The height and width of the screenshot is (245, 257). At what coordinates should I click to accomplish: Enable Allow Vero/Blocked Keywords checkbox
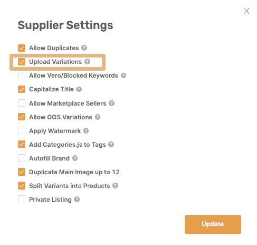(22, 76)
